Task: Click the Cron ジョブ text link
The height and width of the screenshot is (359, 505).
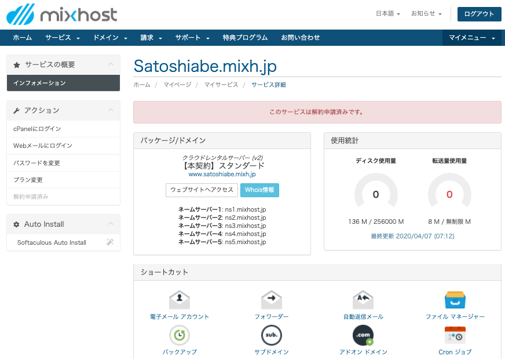Action: click(455, 352)
